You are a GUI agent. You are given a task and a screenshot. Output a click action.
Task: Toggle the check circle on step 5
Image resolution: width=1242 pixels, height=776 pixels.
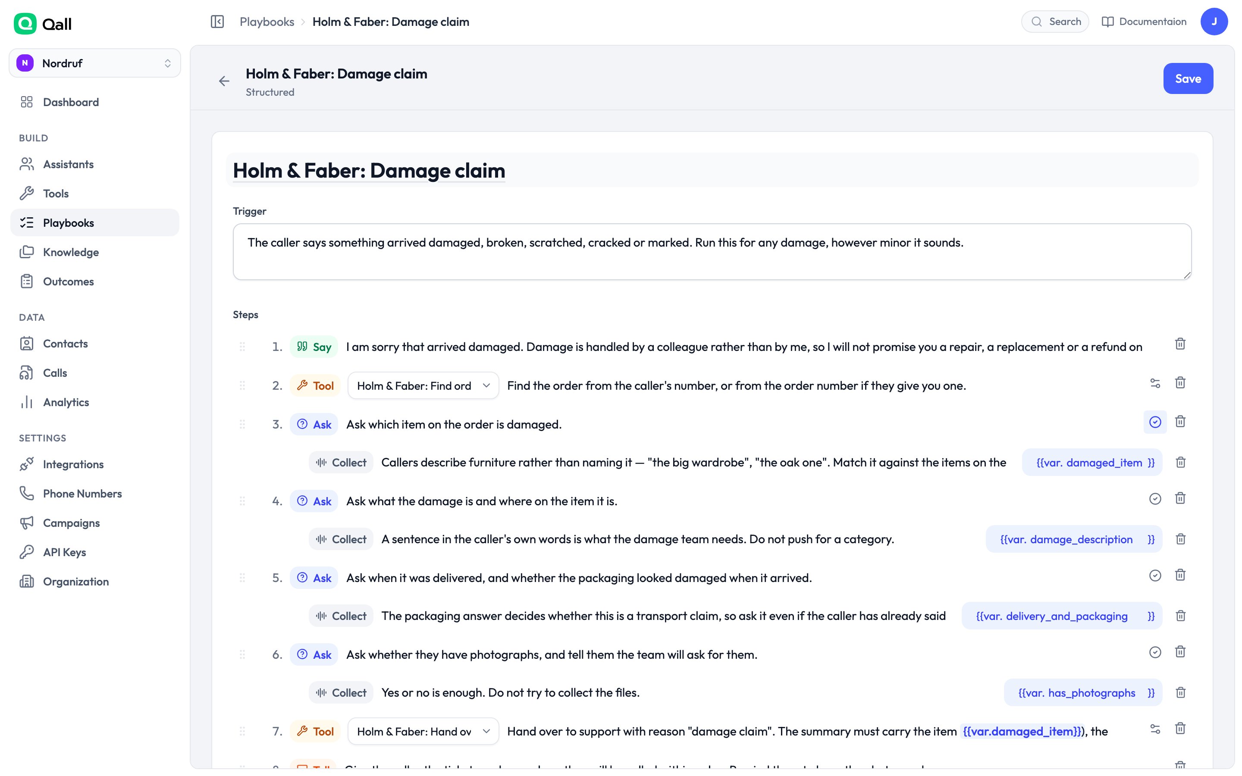(x=1155, y=576)
